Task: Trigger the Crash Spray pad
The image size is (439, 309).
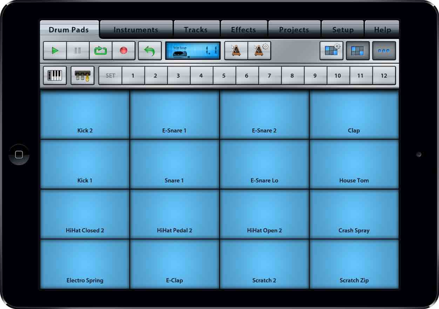Action: point(354,214)
